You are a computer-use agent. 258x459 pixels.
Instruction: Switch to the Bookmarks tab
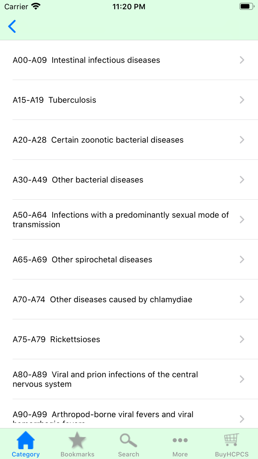[77, 444]
